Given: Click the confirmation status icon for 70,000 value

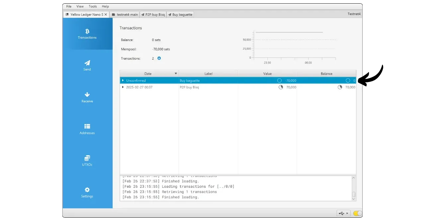Looking at the screenshot, I should pyautogui.click(x=281, y=87).
